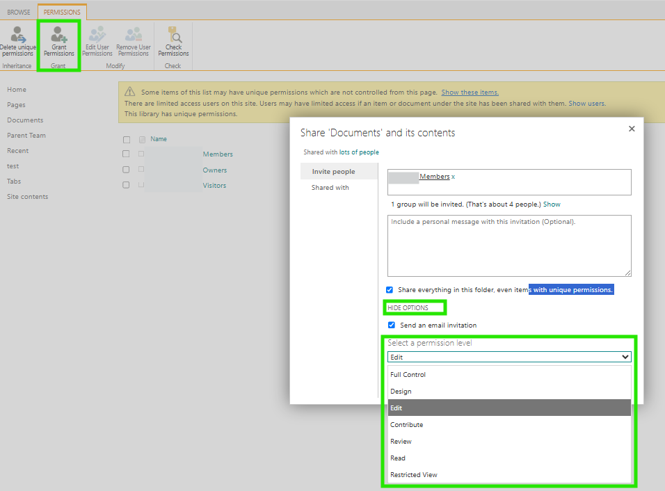The height and width of the screenshot is (491, 665).
Task: Open the Visitors group link
Action: [214, 185]
